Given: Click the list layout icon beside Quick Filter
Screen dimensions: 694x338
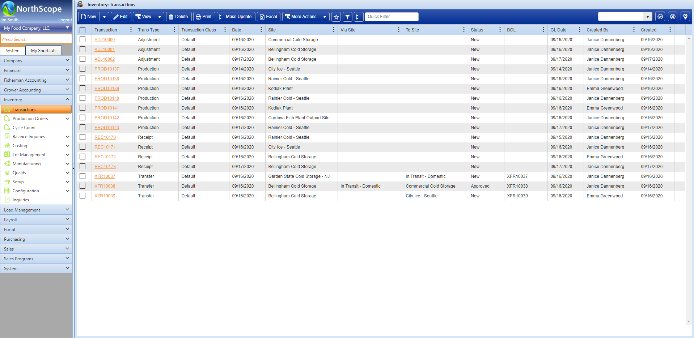Looking at the screenshot, I should pos(359,17).
